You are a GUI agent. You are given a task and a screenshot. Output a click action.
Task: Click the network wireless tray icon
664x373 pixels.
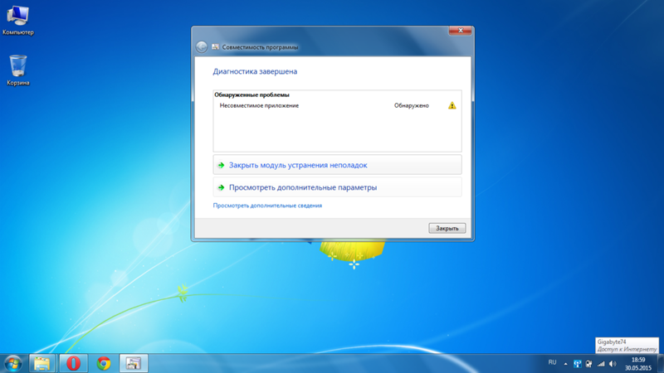(x=577, y=364)
